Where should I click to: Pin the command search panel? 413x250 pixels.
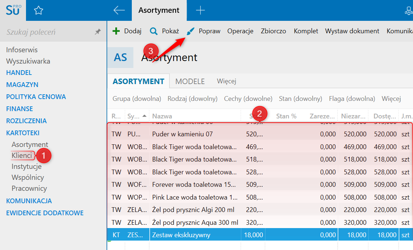(97, 32)
